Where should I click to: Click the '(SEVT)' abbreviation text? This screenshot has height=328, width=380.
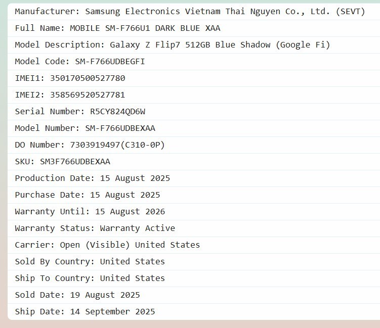pyautogui.click(x=350, y=12)
